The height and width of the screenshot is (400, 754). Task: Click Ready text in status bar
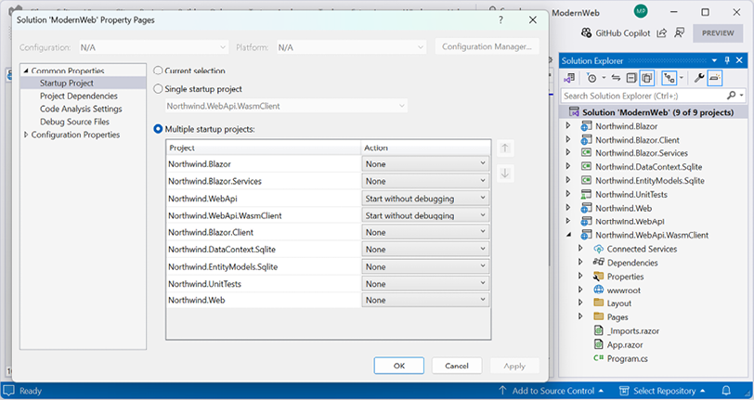click(31, 391)
